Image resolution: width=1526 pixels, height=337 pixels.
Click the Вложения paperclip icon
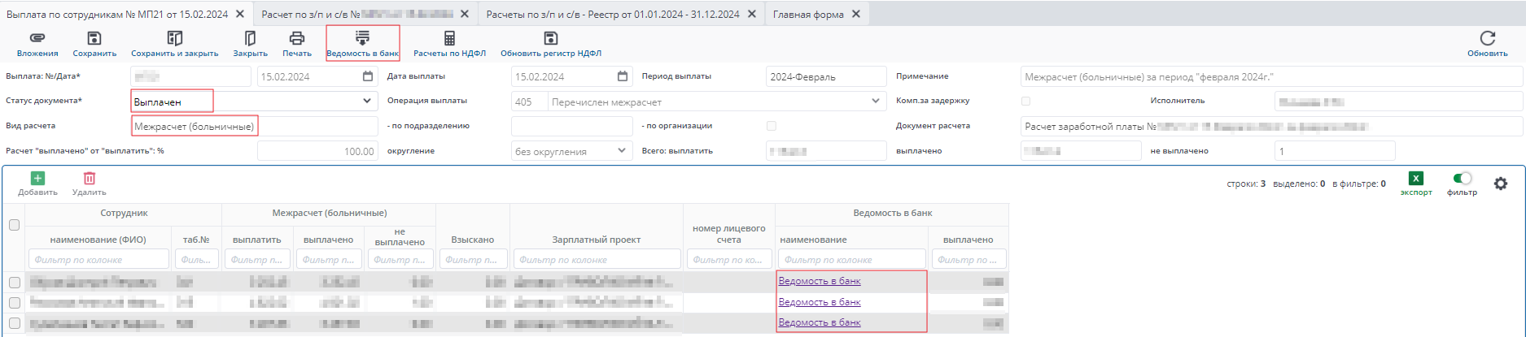coord(37,38)
